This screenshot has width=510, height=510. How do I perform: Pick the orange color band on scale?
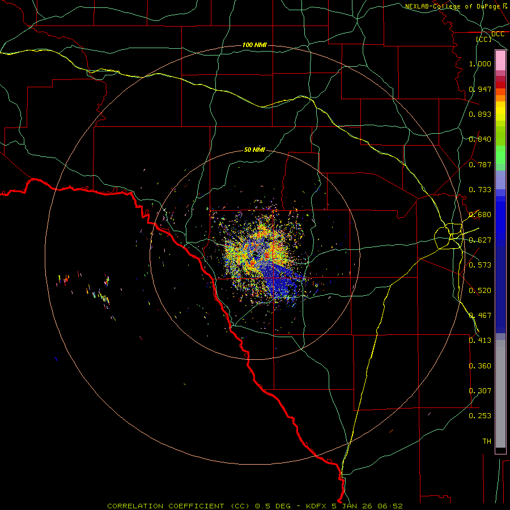(500, 98)
